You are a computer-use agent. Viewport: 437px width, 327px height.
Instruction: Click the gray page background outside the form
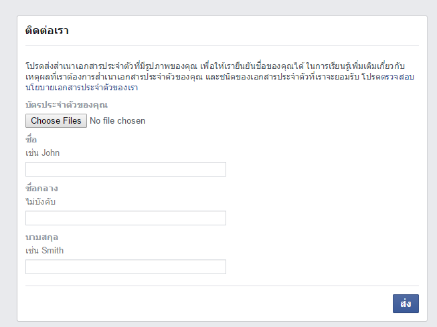click(8, 167)
